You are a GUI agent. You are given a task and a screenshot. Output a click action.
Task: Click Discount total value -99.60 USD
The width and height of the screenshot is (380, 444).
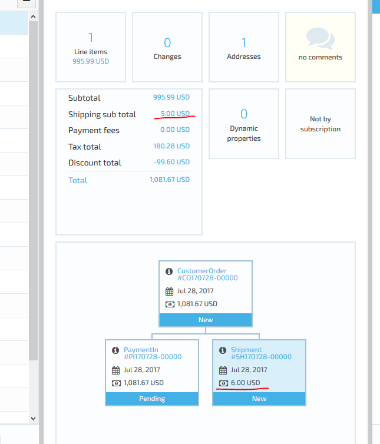point(171,162)
